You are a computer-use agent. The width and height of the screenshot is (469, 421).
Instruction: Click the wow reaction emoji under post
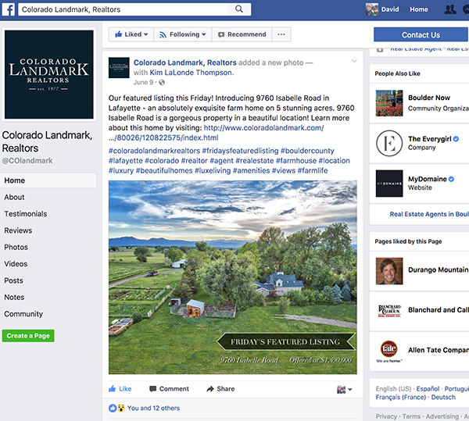tap(120, 409)
